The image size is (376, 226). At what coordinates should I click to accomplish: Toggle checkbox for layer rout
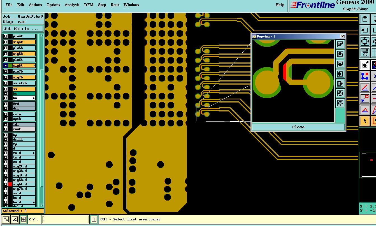[x=6, y=129]
